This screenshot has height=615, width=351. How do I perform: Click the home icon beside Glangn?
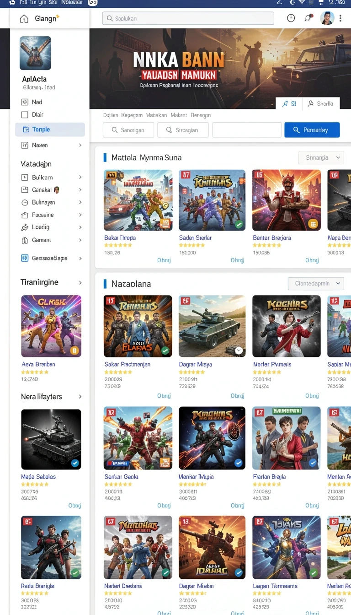pyautogui.click(x=24, y=19)
